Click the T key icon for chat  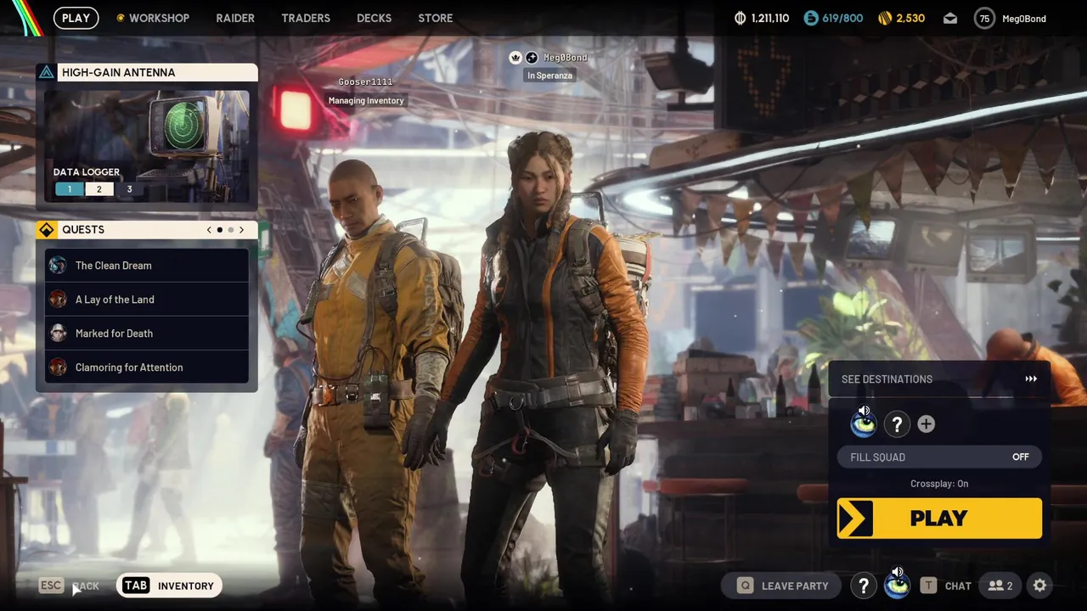pos(928,586)
